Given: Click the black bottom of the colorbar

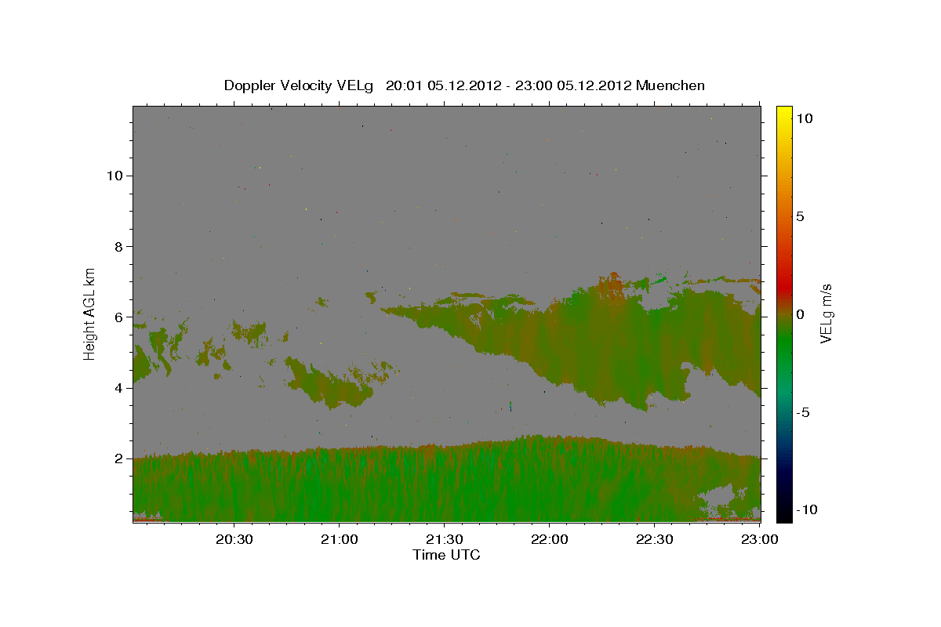Looking at the screenshot, I should (783, 513).
